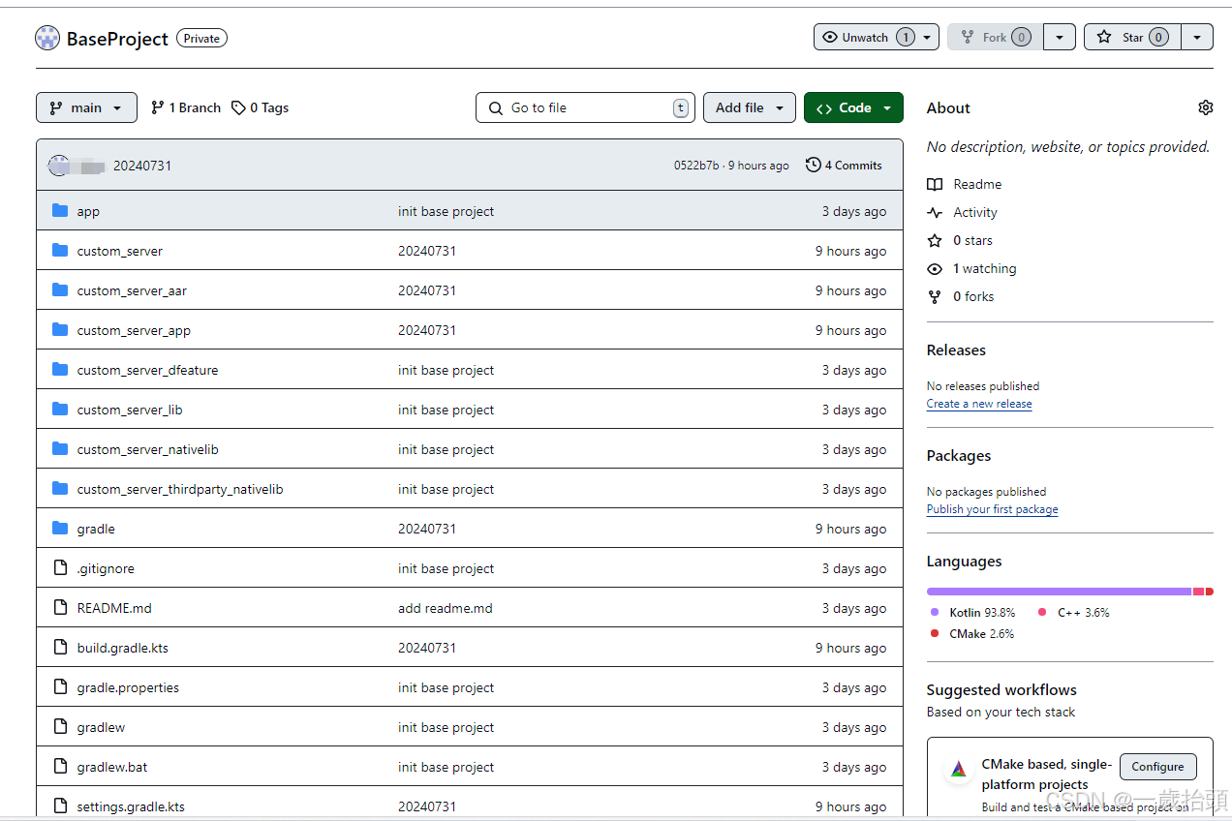Screen dimensions: 1232x821
Task: Open the green Code dropdown
Action: [x=853, y=107]
